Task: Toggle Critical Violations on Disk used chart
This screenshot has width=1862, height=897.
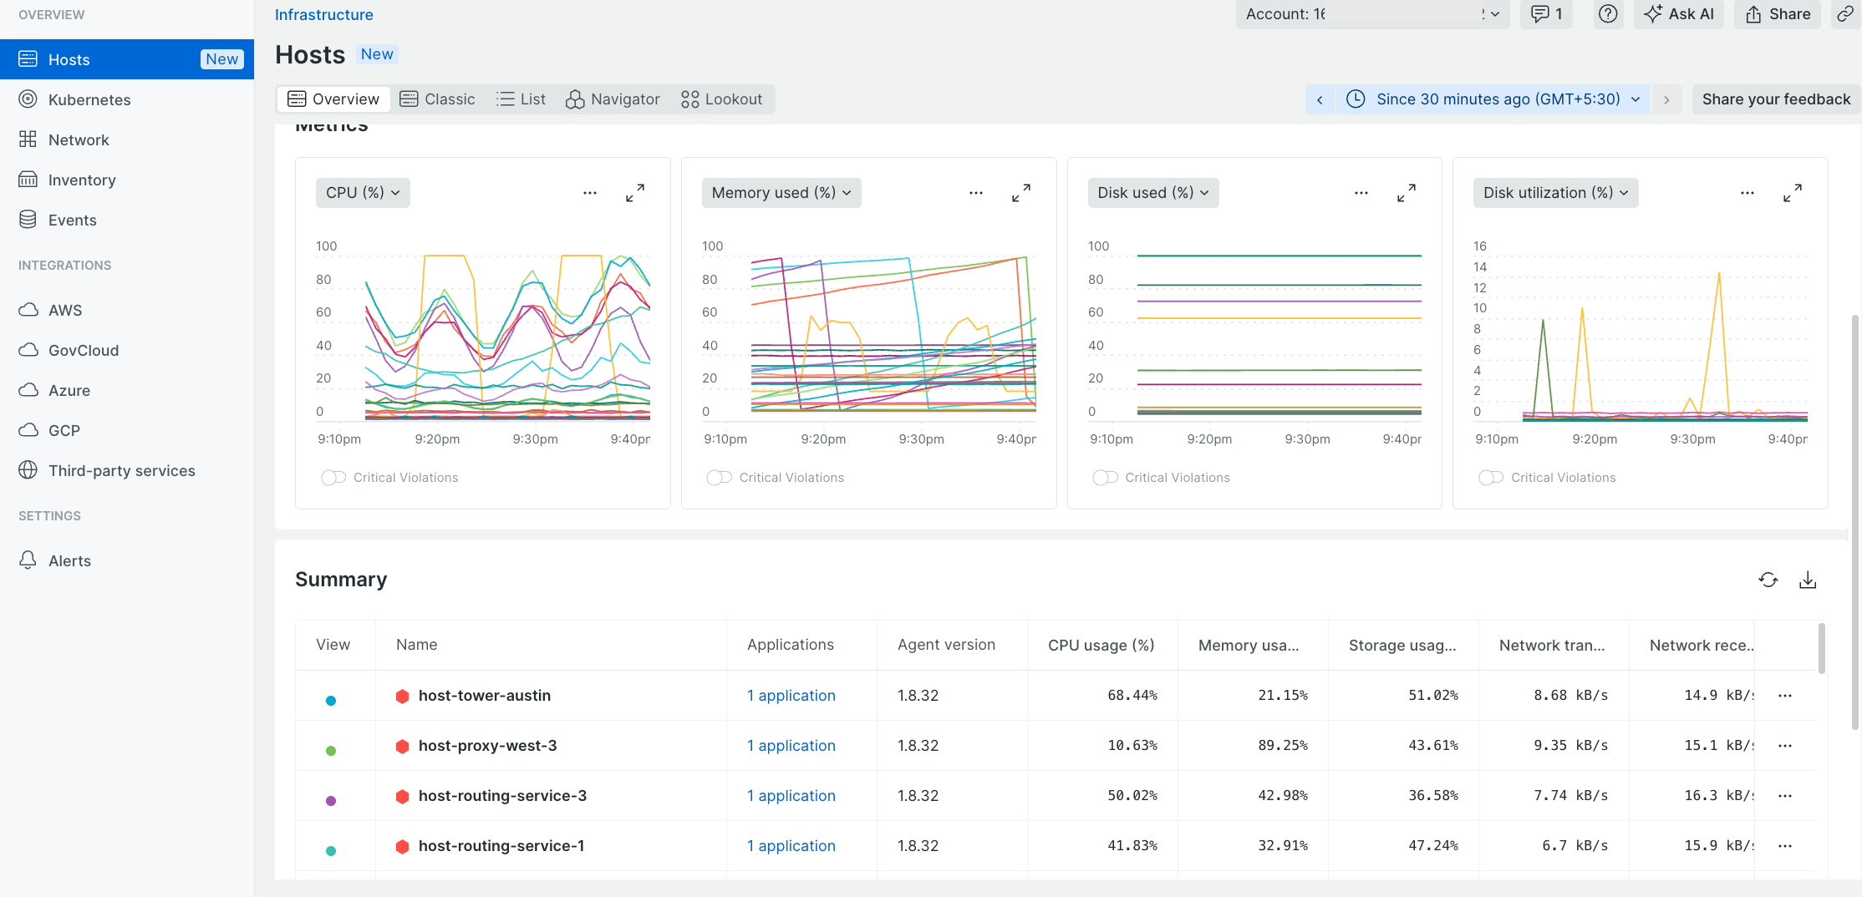Action: [x=1105, y=478]
